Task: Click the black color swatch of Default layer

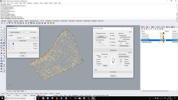Action: 164,33
